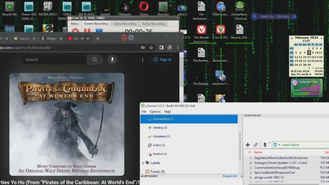Select the Auslogics Driver Updater v1.25 torrent
The image size is (329, 185).
click(x=281, y=163)
